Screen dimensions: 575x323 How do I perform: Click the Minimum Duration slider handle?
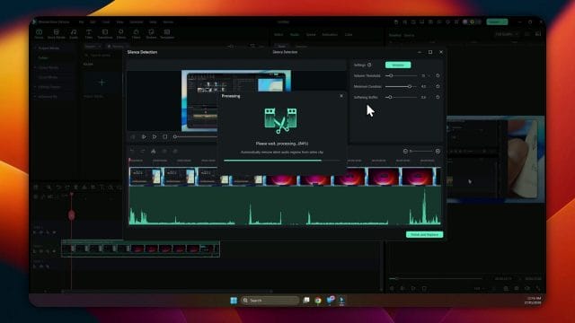click(410, 86)
